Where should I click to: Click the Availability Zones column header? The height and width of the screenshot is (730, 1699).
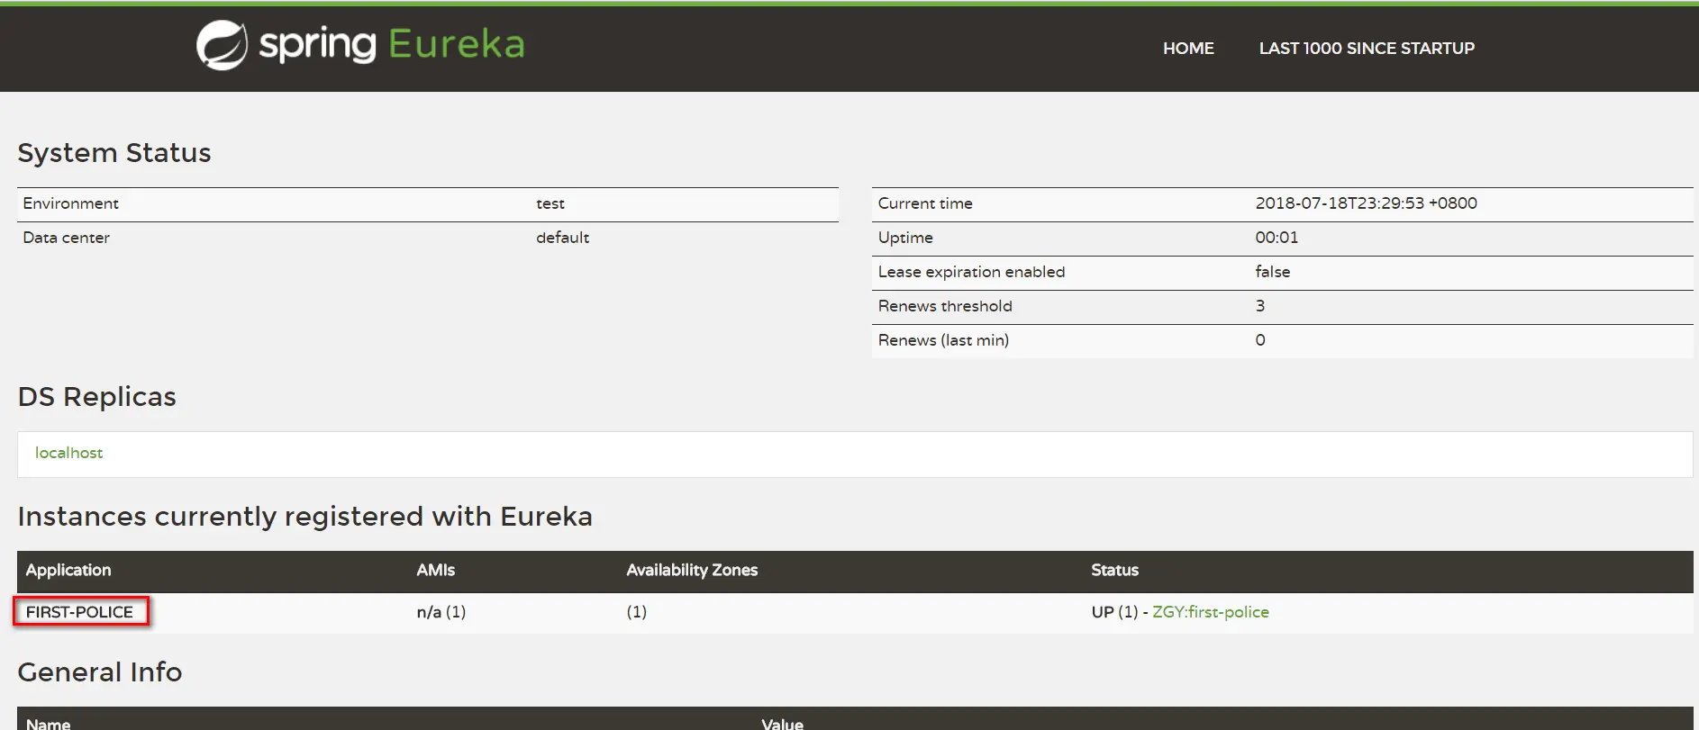692,570
